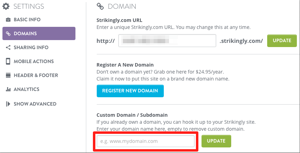This screenshot has width=300, height=153.
Task: Click the custom domain input field
Action: tap(146, 141)
